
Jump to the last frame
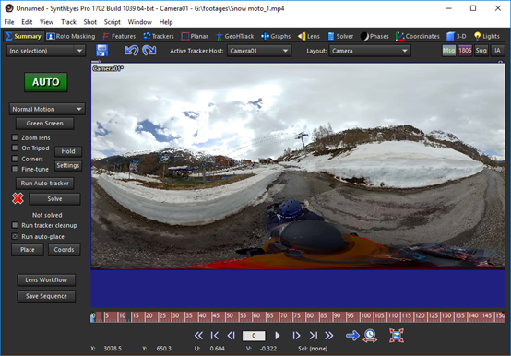(314, 336)
